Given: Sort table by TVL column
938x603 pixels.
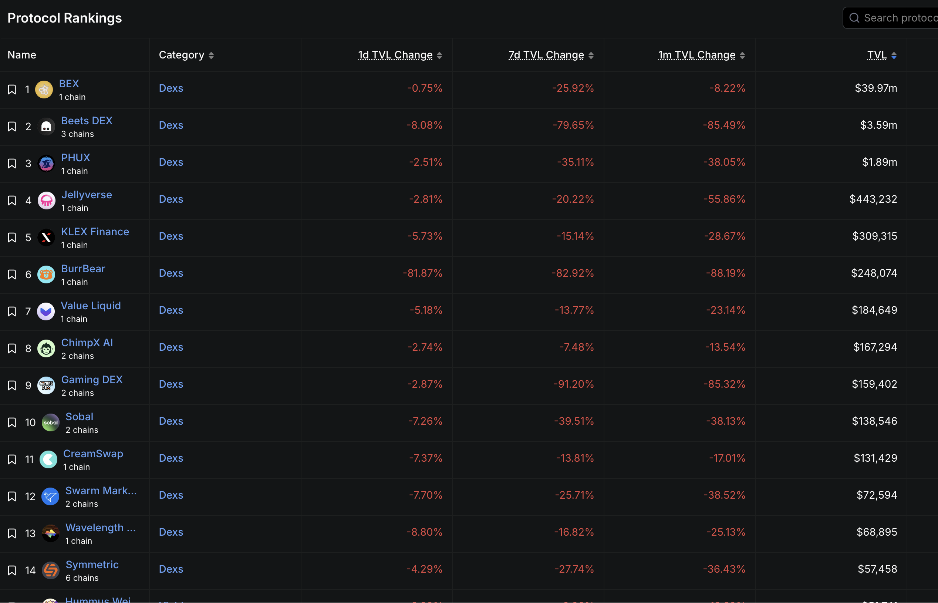Looking at the screenshot, I should click(877, 55).
